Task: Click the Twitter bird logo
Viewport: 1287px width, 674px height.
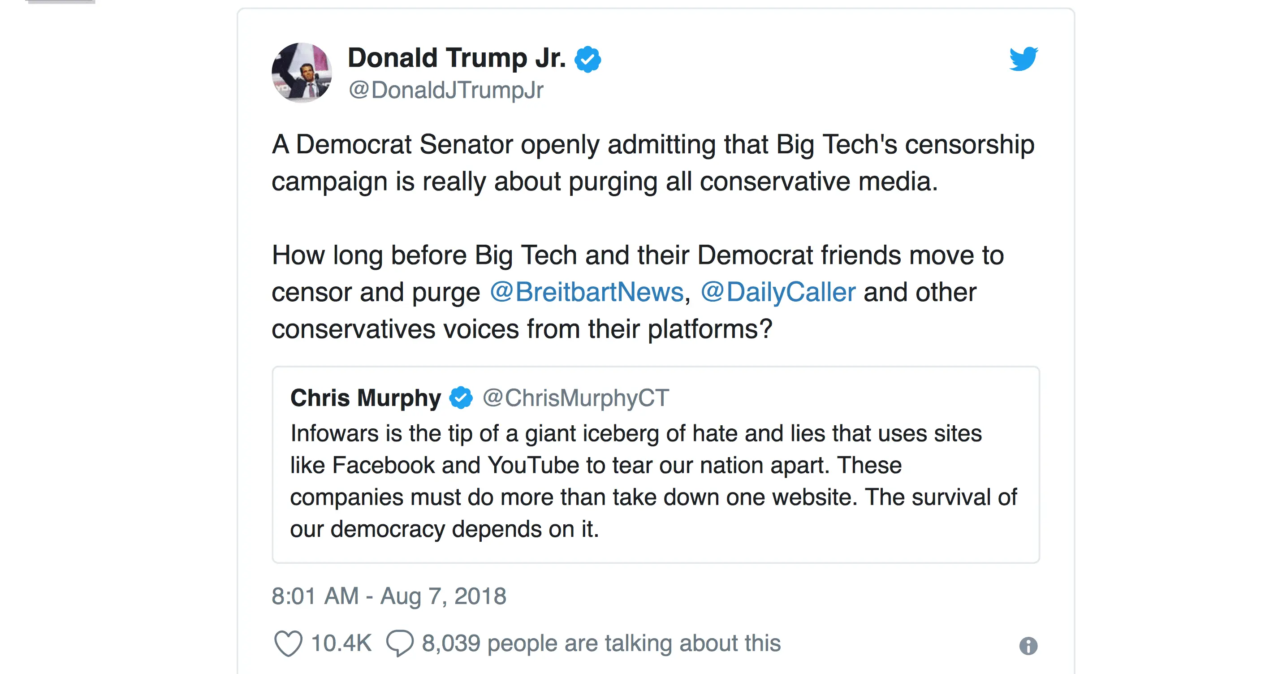Action: 1023,59
